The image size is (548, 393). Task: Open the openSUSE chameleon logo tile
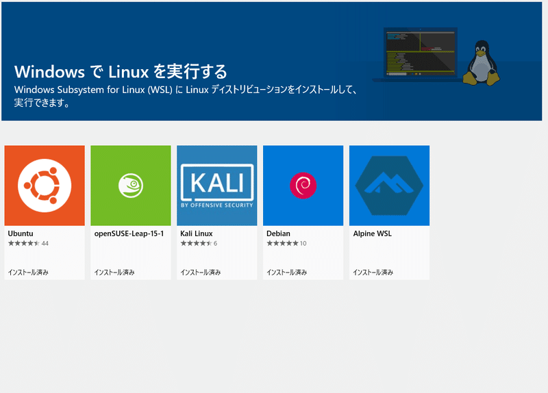pos(131,186)
